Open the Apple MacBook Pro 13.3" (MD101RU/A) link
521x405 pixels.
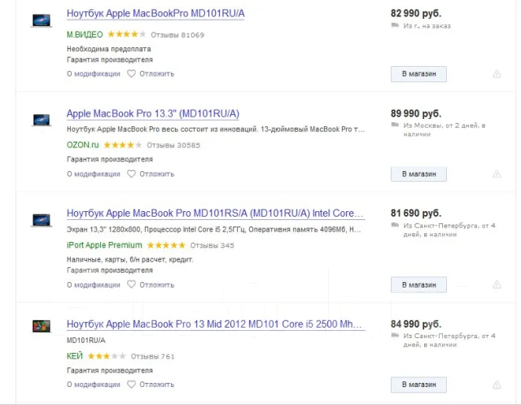click(x=153, y=114)
